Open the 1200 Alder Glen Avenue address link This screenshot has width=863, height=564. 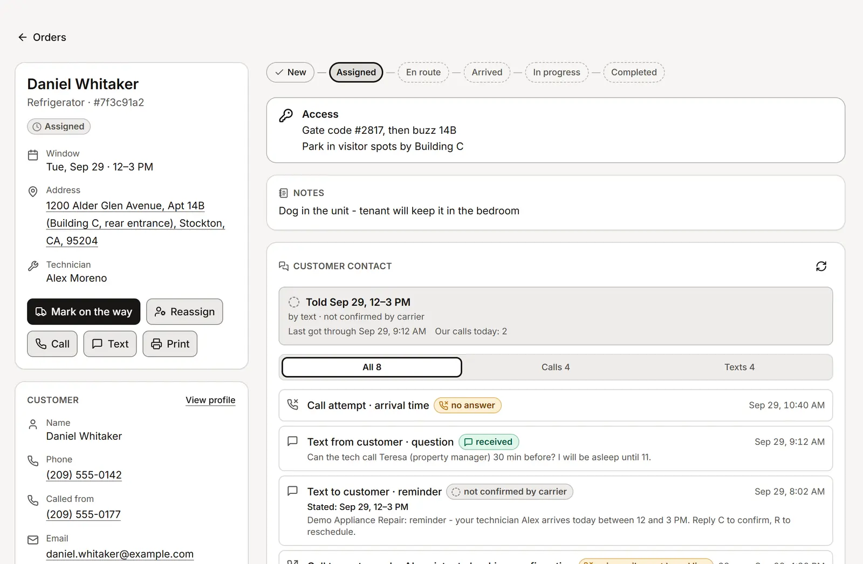pyautogui.click(x=135, y=223)
